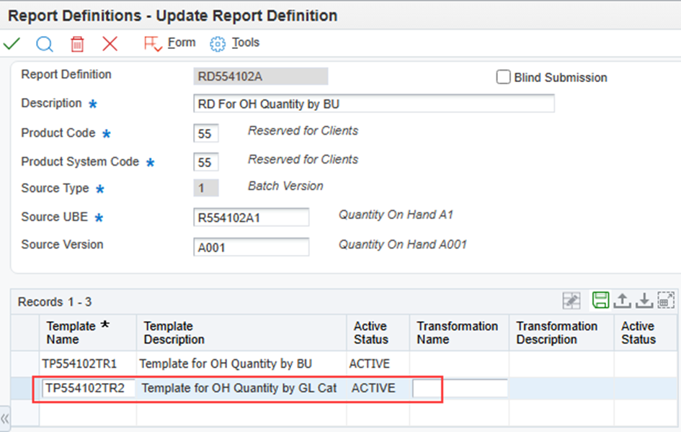Screen dimensions: 681x432
Task: Click the Source UBE input field
Action: pos(252,217)
